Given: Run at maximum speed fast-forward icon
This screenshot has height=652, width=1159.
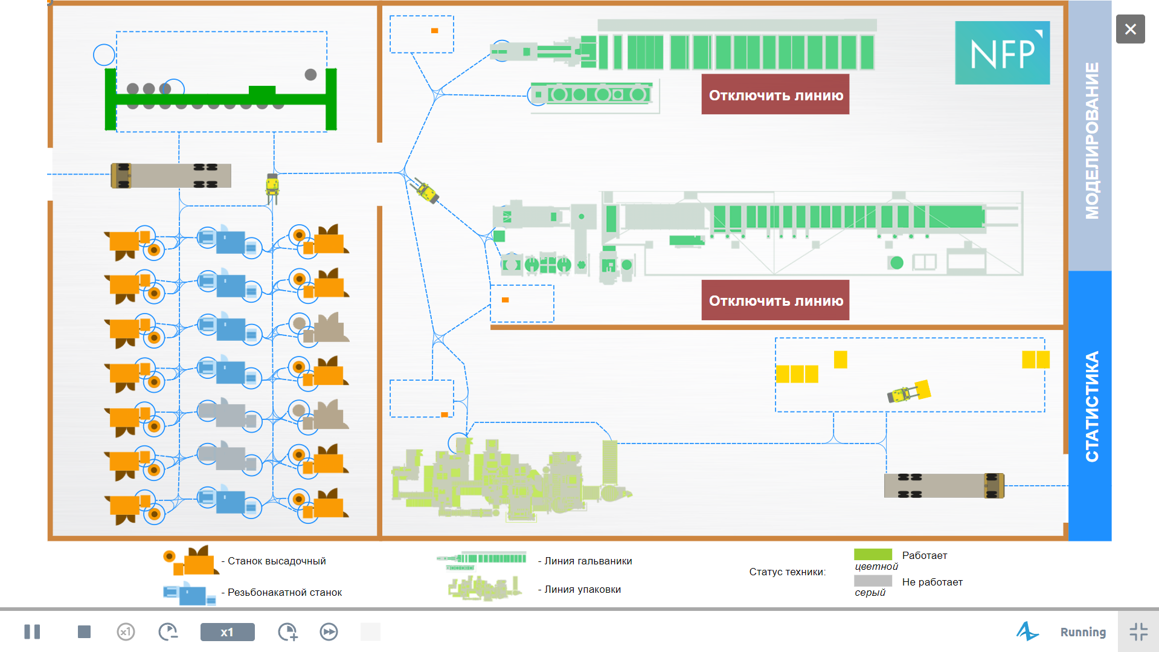Looking at the screenshot, I should pyautogui.click(x=329, y=632).
